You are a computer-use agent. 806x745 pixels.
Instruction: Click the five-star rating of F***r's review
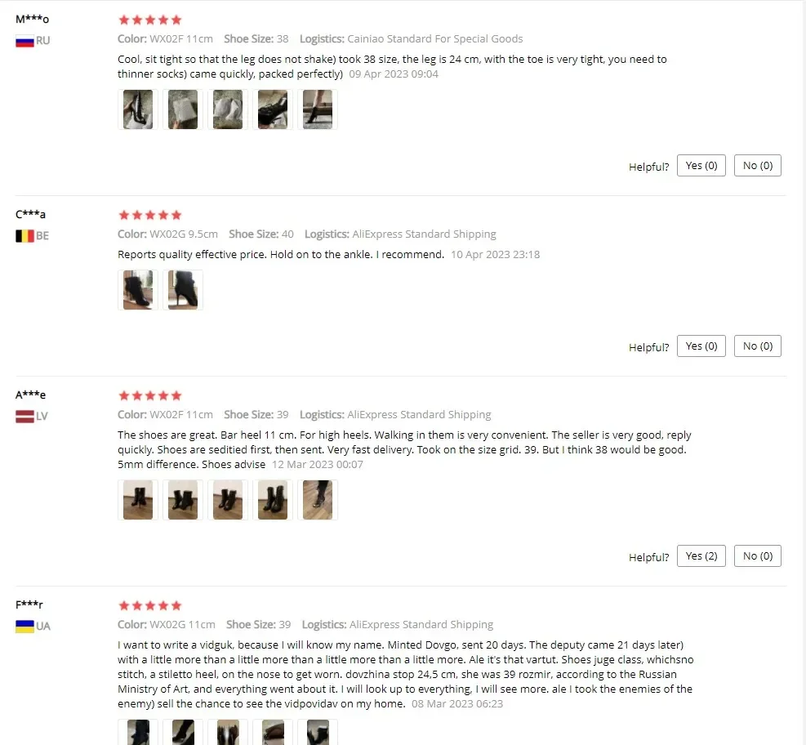[150, 605]
